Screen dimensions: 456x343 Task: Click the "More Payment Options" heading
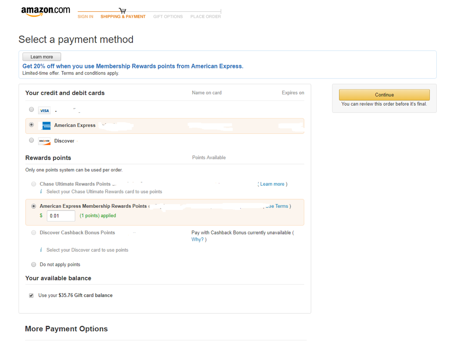(66, 329)
